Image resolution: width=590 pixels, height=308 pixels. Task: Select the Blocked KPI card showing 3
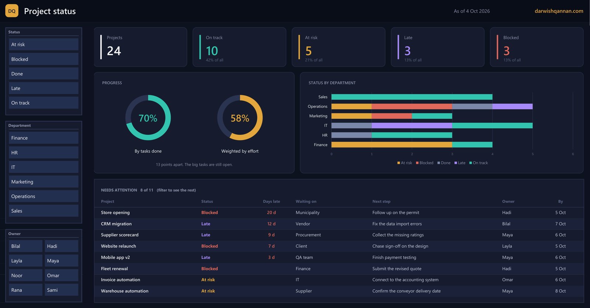[537, 47]
